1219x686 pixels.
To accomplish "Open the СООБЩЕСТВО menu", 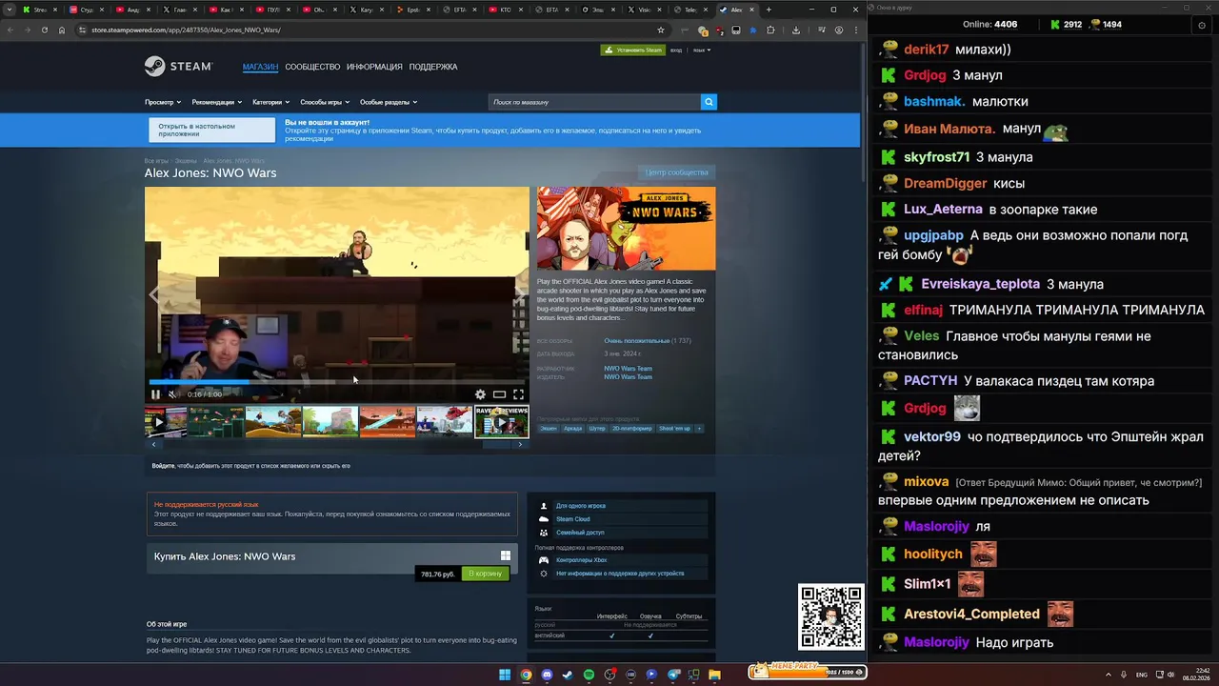I will 312,67.
